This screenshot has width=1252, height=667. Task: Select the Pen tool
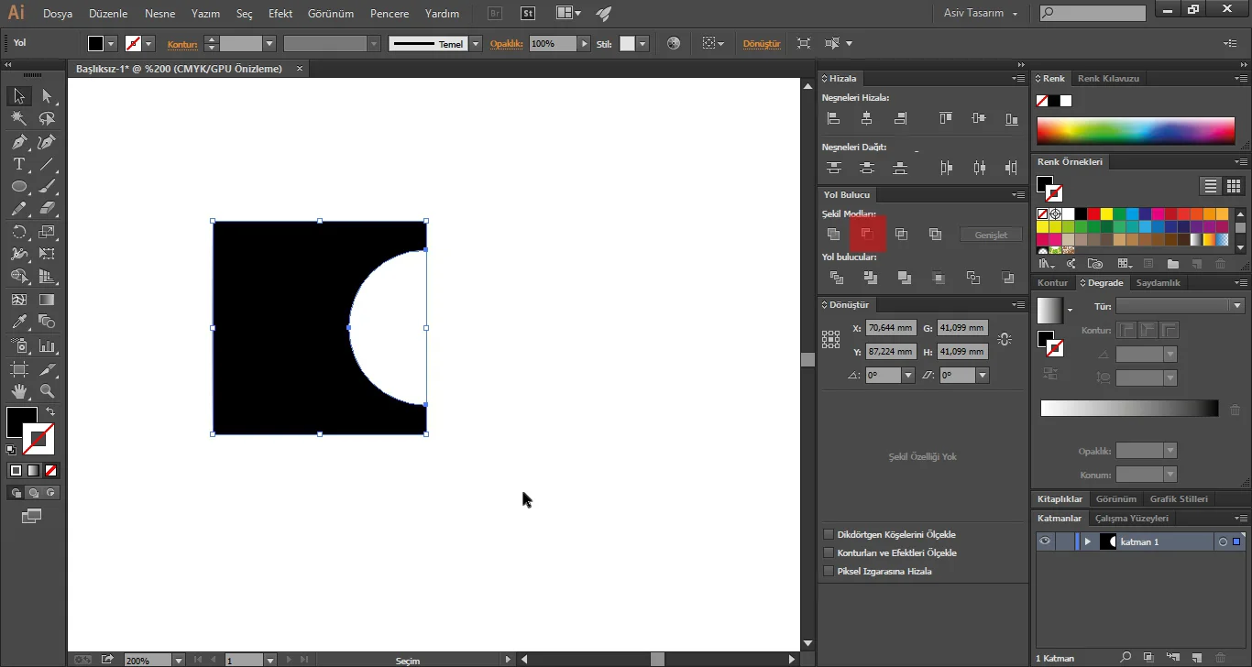(18, 142)
